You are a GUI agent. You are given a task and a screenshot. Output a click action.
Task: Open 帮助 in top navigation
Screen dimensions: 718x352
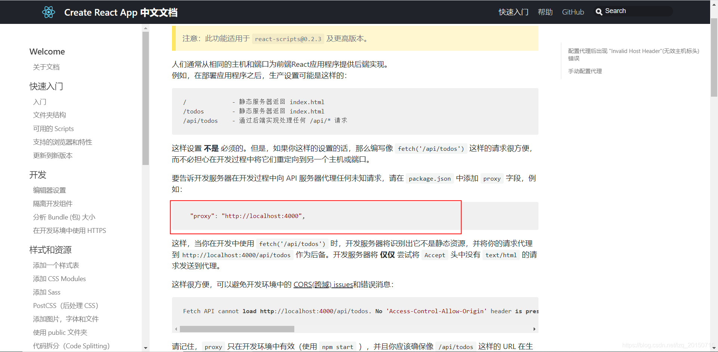coord(545,12)
